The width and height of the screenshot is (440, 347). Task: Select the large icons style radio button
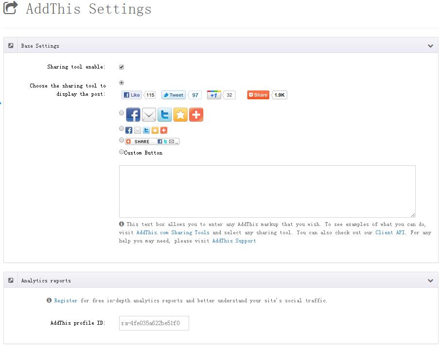pyautogui.click(x=122, y=113)
